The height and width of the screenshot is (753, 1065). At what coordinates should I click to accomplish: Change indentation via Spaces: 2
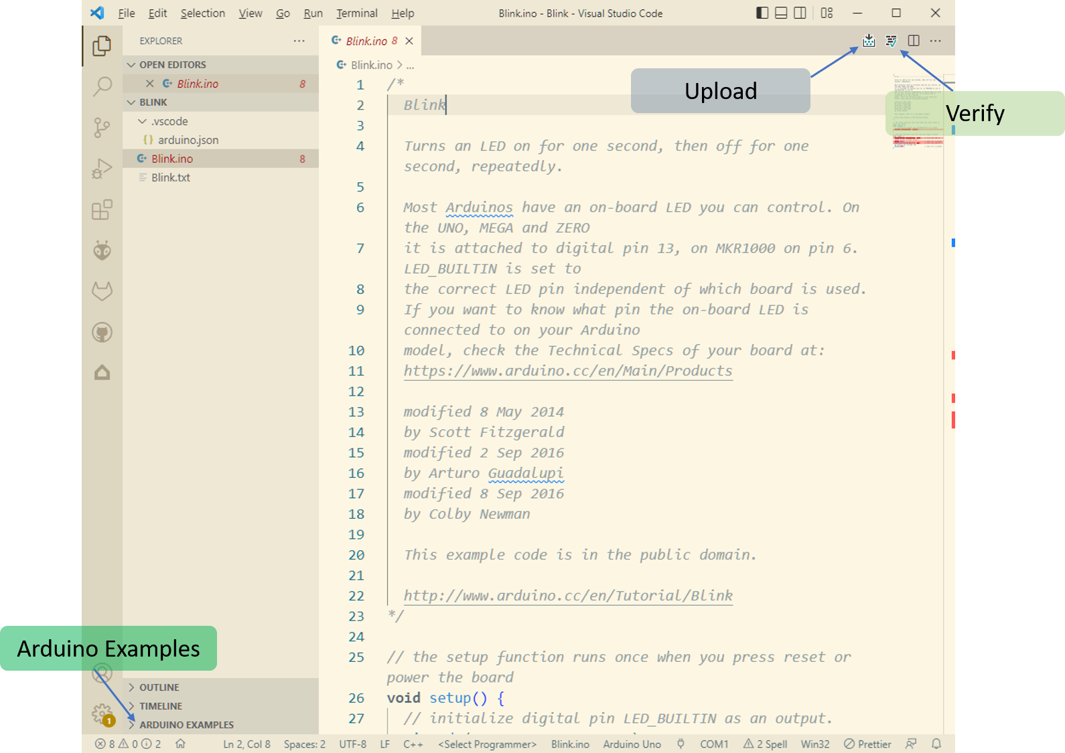tap(304, 744)
